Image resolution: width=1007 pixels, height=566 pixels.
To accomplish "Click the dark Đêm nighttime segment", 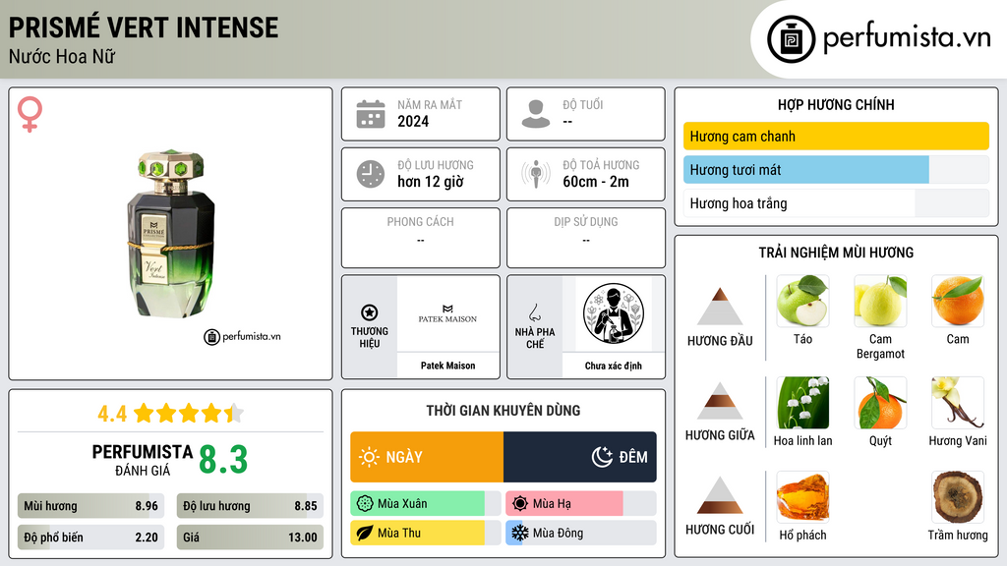I will click(x=580, y=457).
